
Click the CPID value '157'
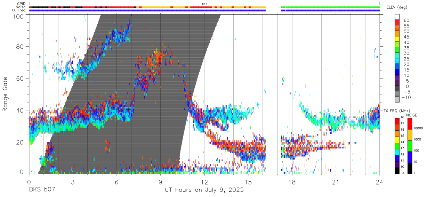coord(204,4)
